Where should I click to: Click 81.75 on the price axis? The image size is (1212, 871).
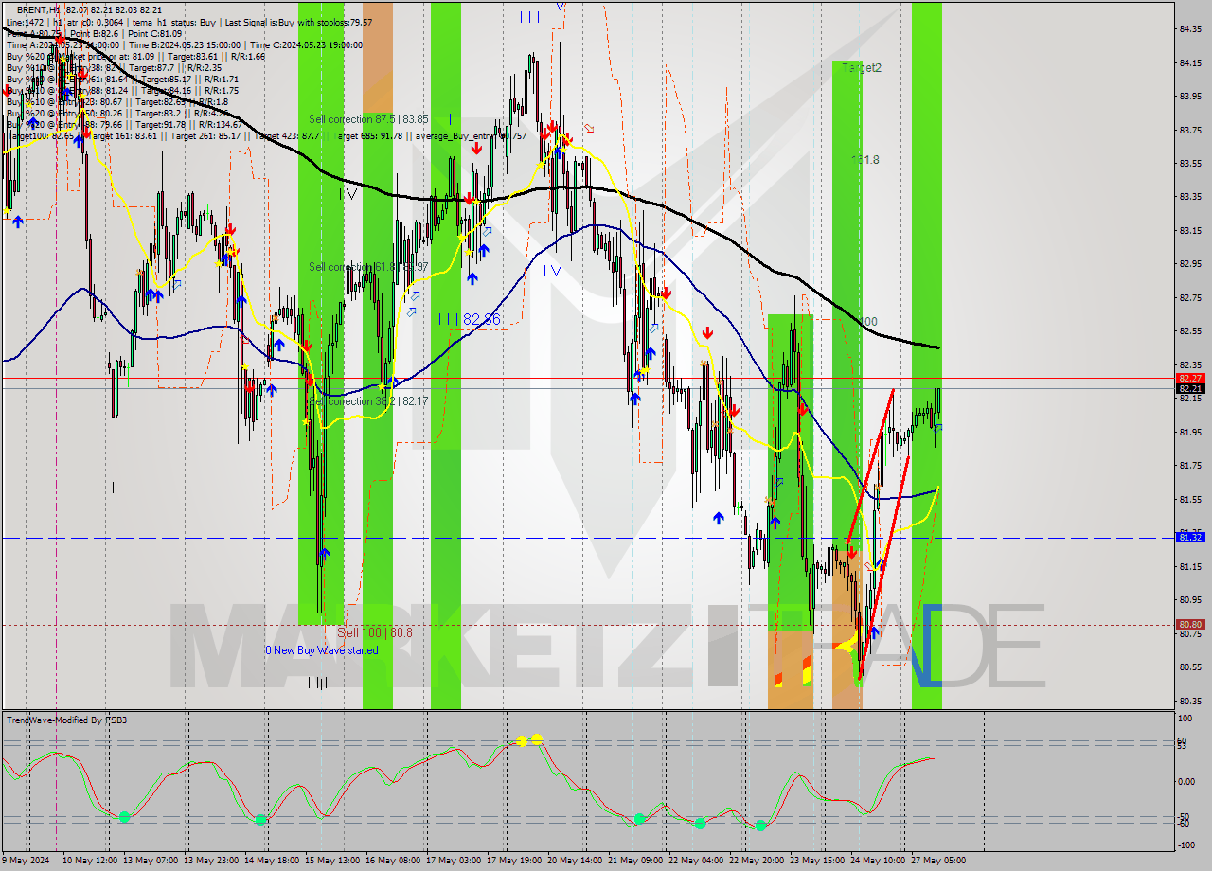pos(1190,465)
